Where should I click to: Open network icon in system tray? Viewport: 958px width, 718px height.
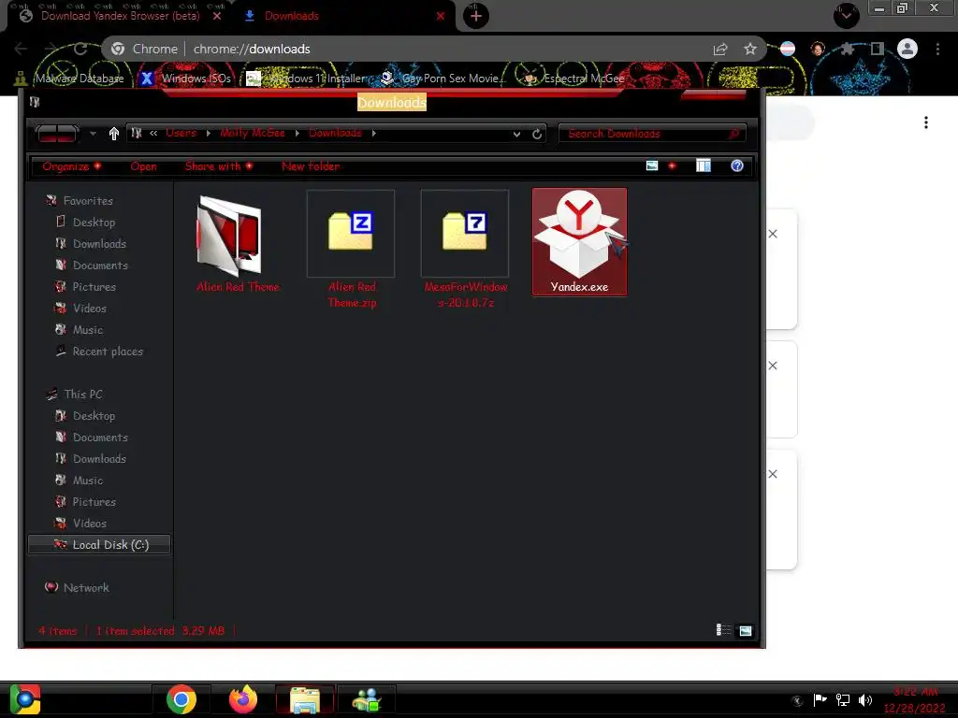pos(843,700)
